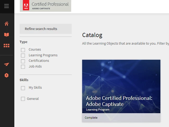
Task: Click the paper plane sidebar icon
Action: [x=7, y=64]
